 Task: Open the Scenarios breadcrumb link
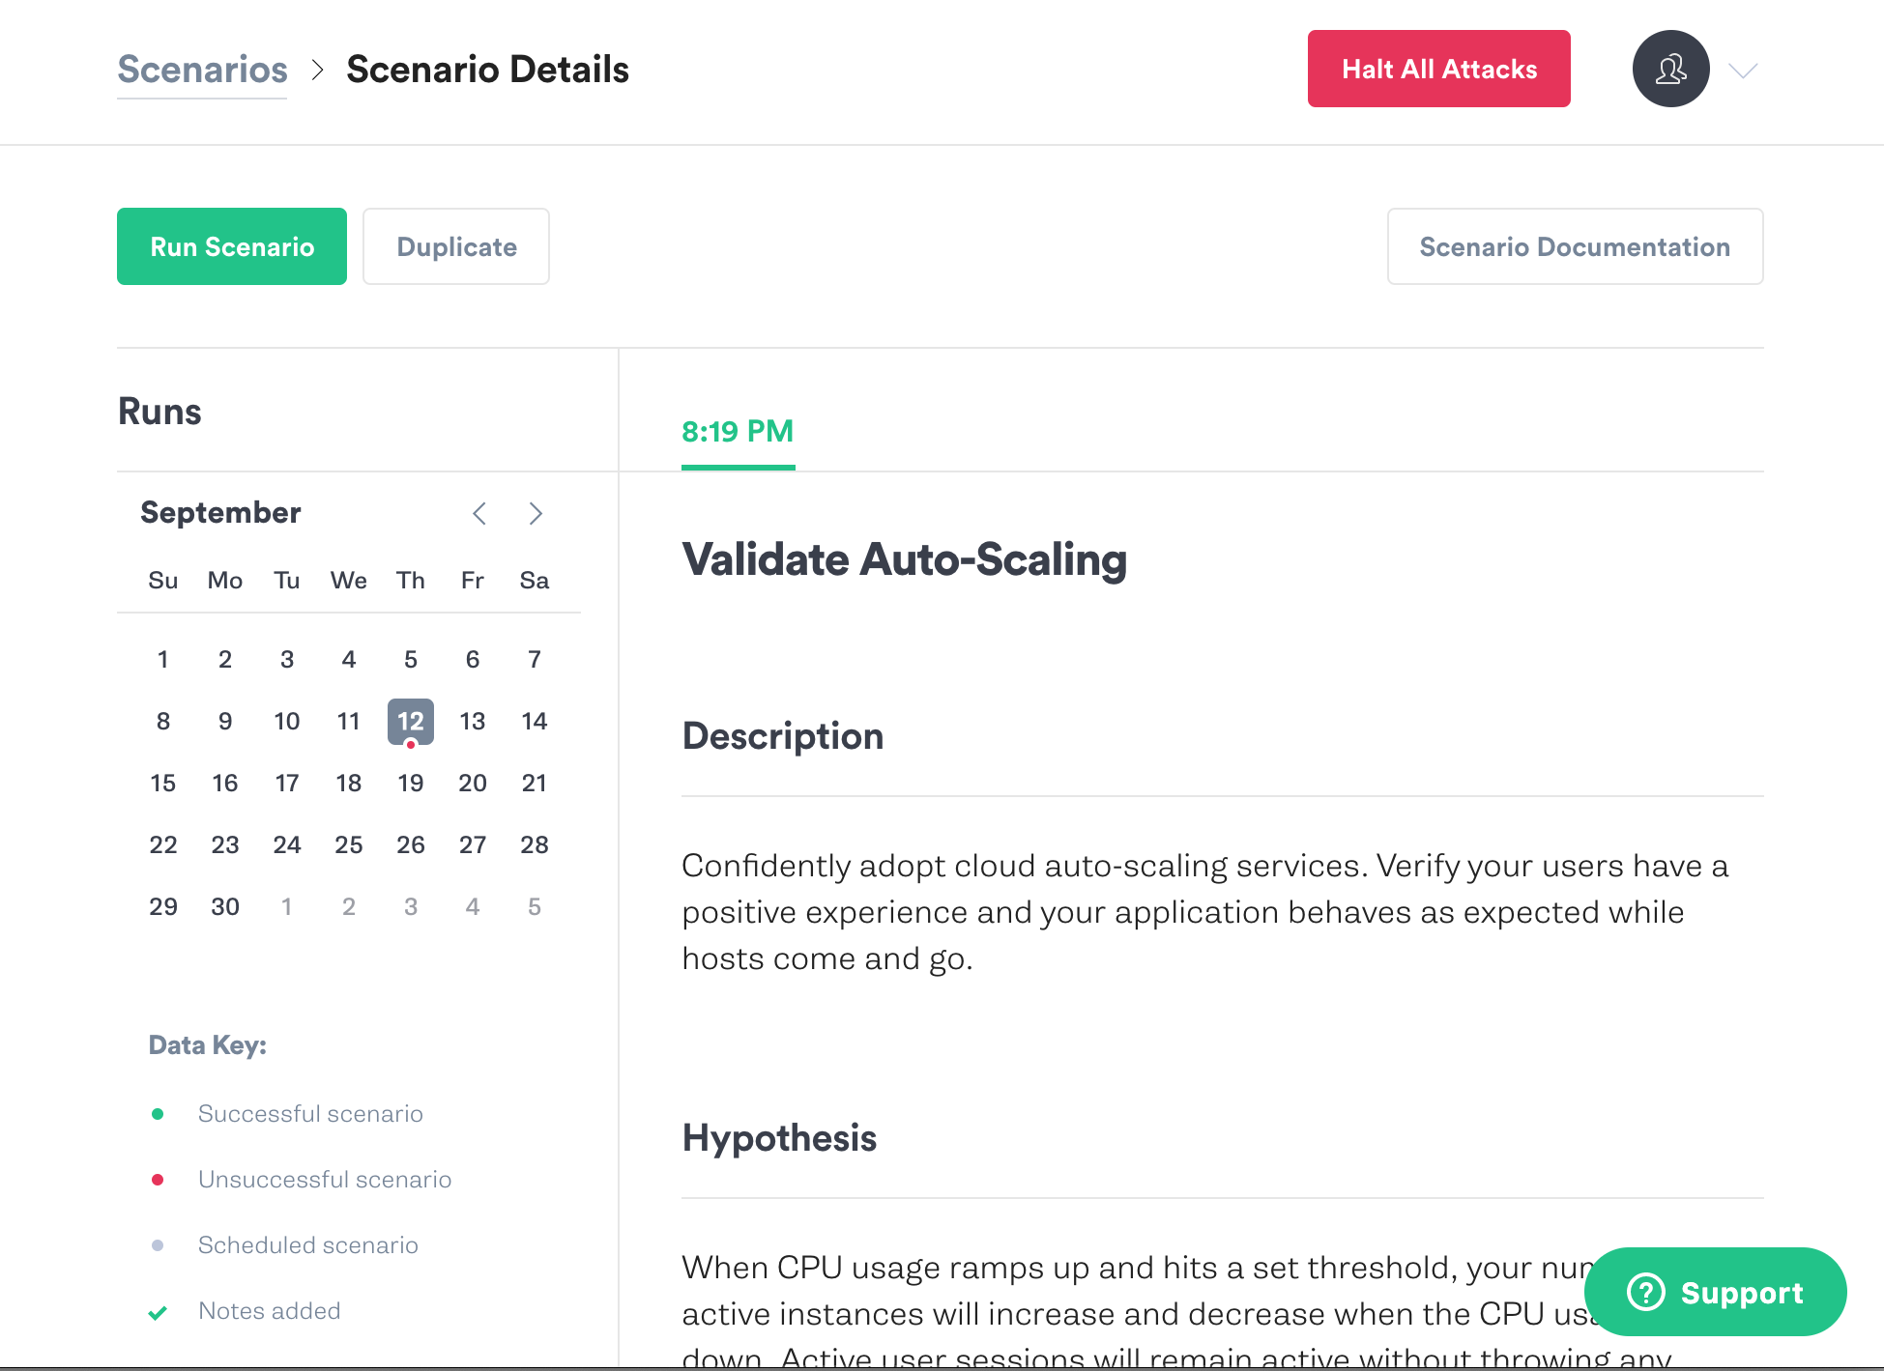[202, 70]
